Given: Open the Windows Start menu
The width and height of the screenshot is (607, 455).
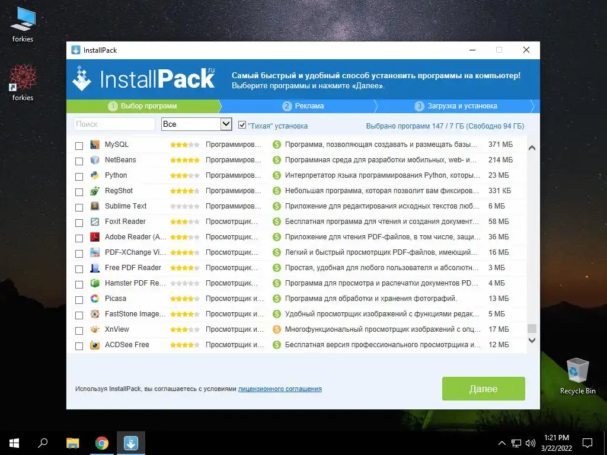Looking at the screenshot, I should pyautogui.click(x=14, y=443).
